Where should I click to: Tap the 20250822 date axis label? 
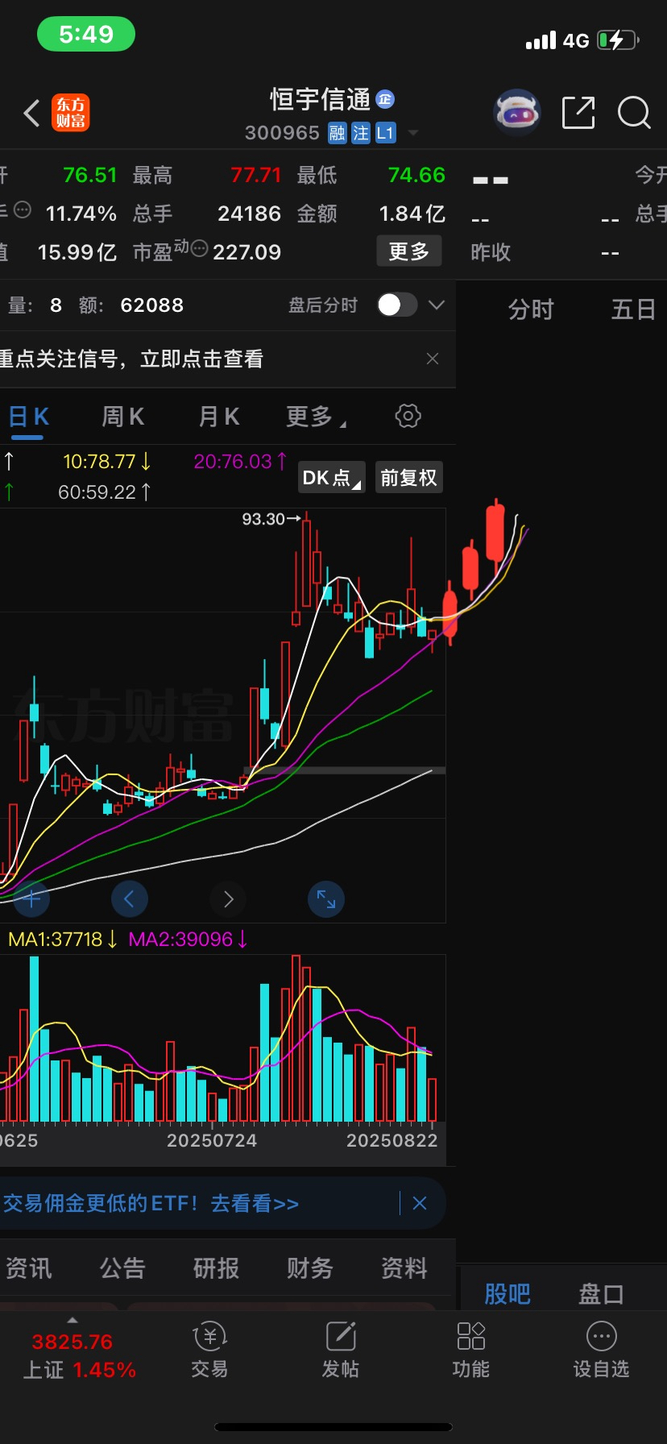pos(392,1140)
